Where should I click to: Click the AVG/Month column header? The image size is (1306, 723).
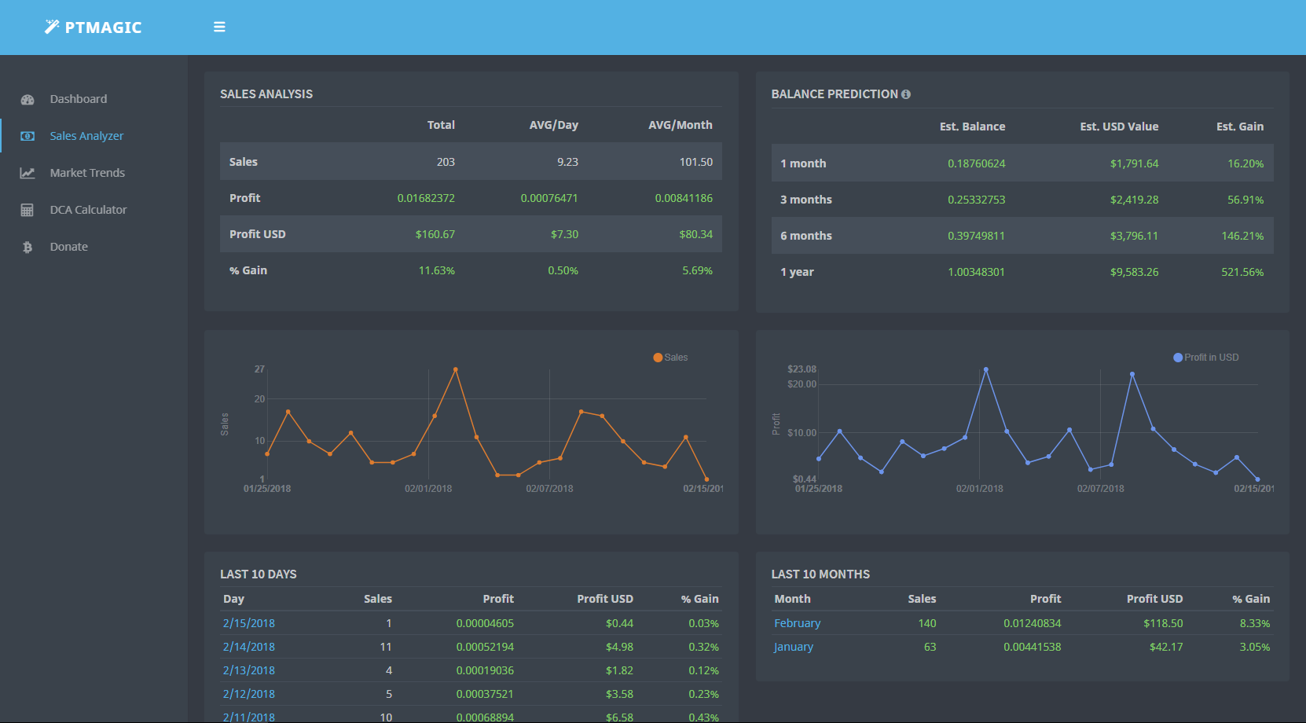[681, 125]
